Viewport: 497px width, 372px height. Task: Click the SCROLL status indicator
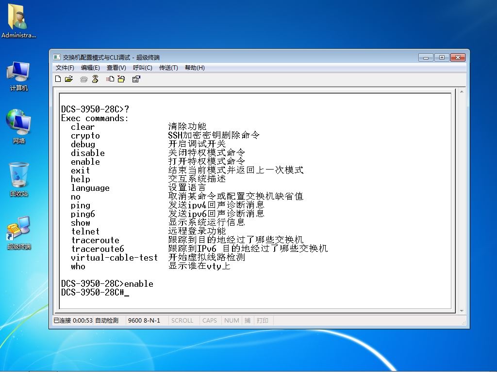[x=182, y=321]
